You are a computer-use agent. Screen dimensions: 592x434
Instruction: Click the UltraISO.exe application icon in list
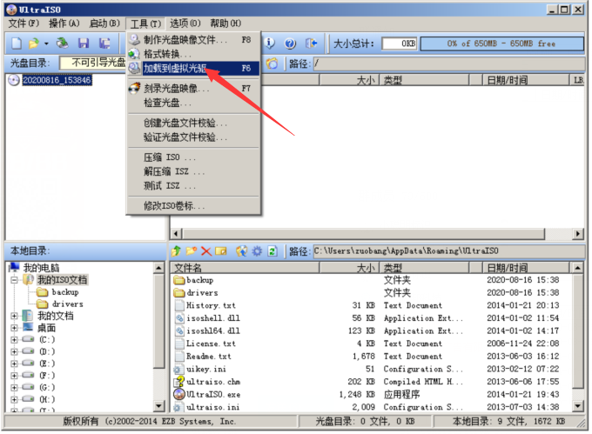tap(178, 394)
